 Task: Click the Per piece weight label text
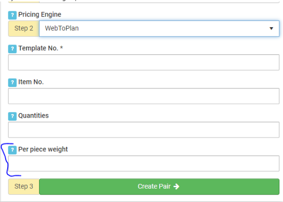point(43,149)
